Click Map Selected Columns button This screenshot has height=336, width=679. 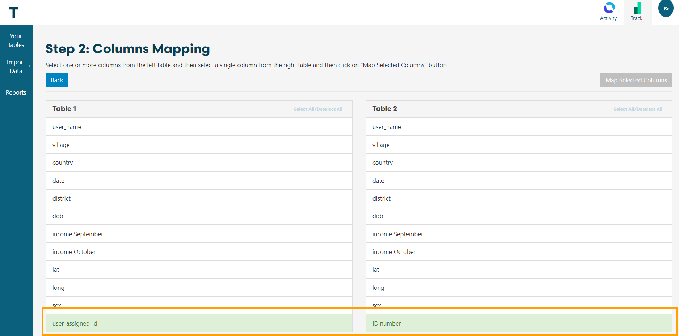(636, 80)
